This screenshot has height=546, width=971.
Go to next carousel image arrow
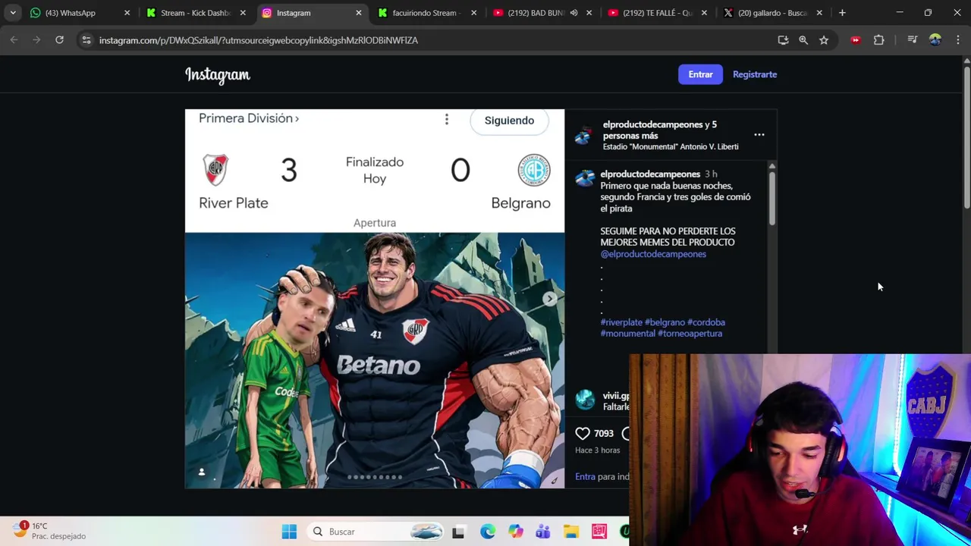(550, 299)
